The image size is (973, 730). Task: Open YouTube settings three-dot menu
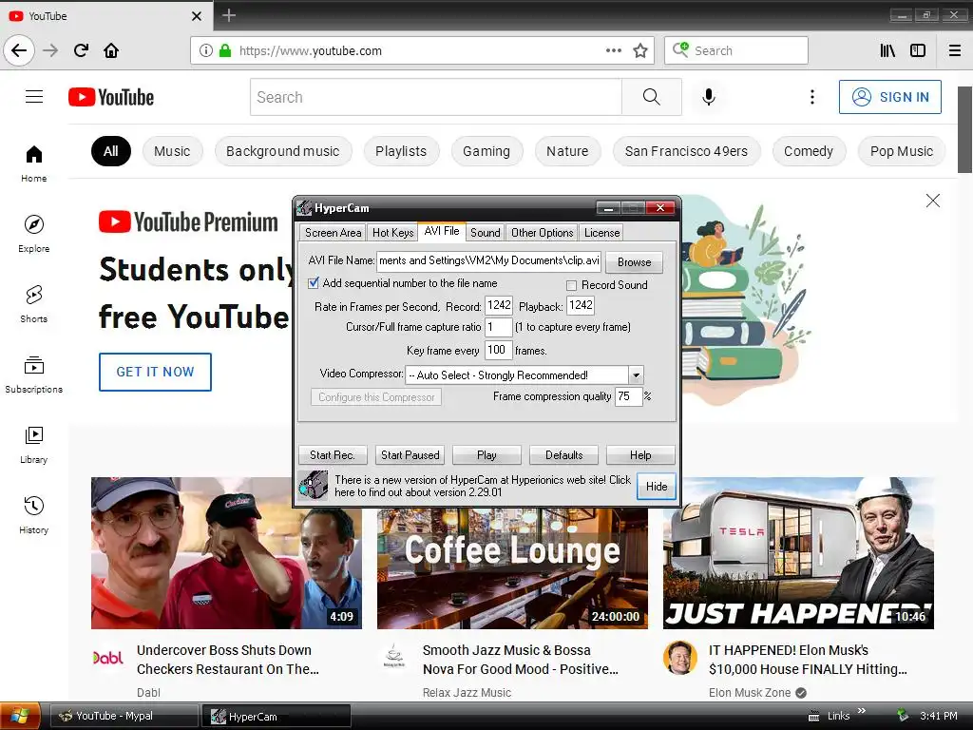click(812, 97)
